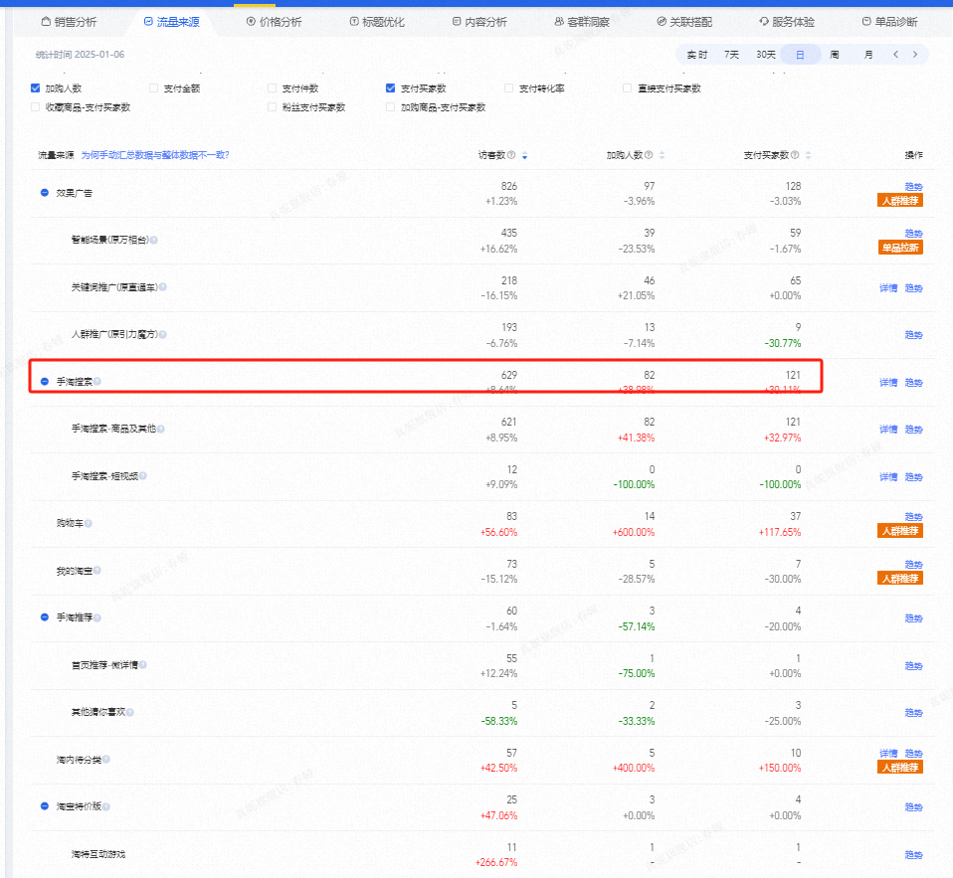Viewport: 953px width, 878px height.
Task: Open the 标题优化 tab
Action: [377, 21]
